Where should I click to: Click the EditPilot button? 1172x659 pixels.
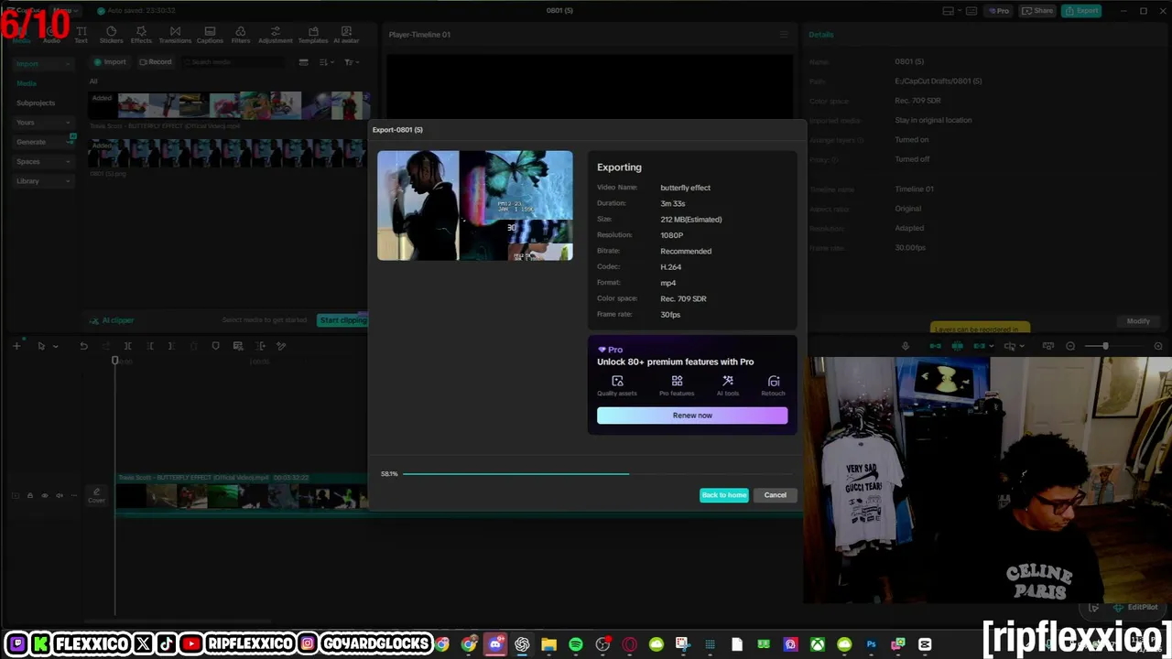point(1135,607)
